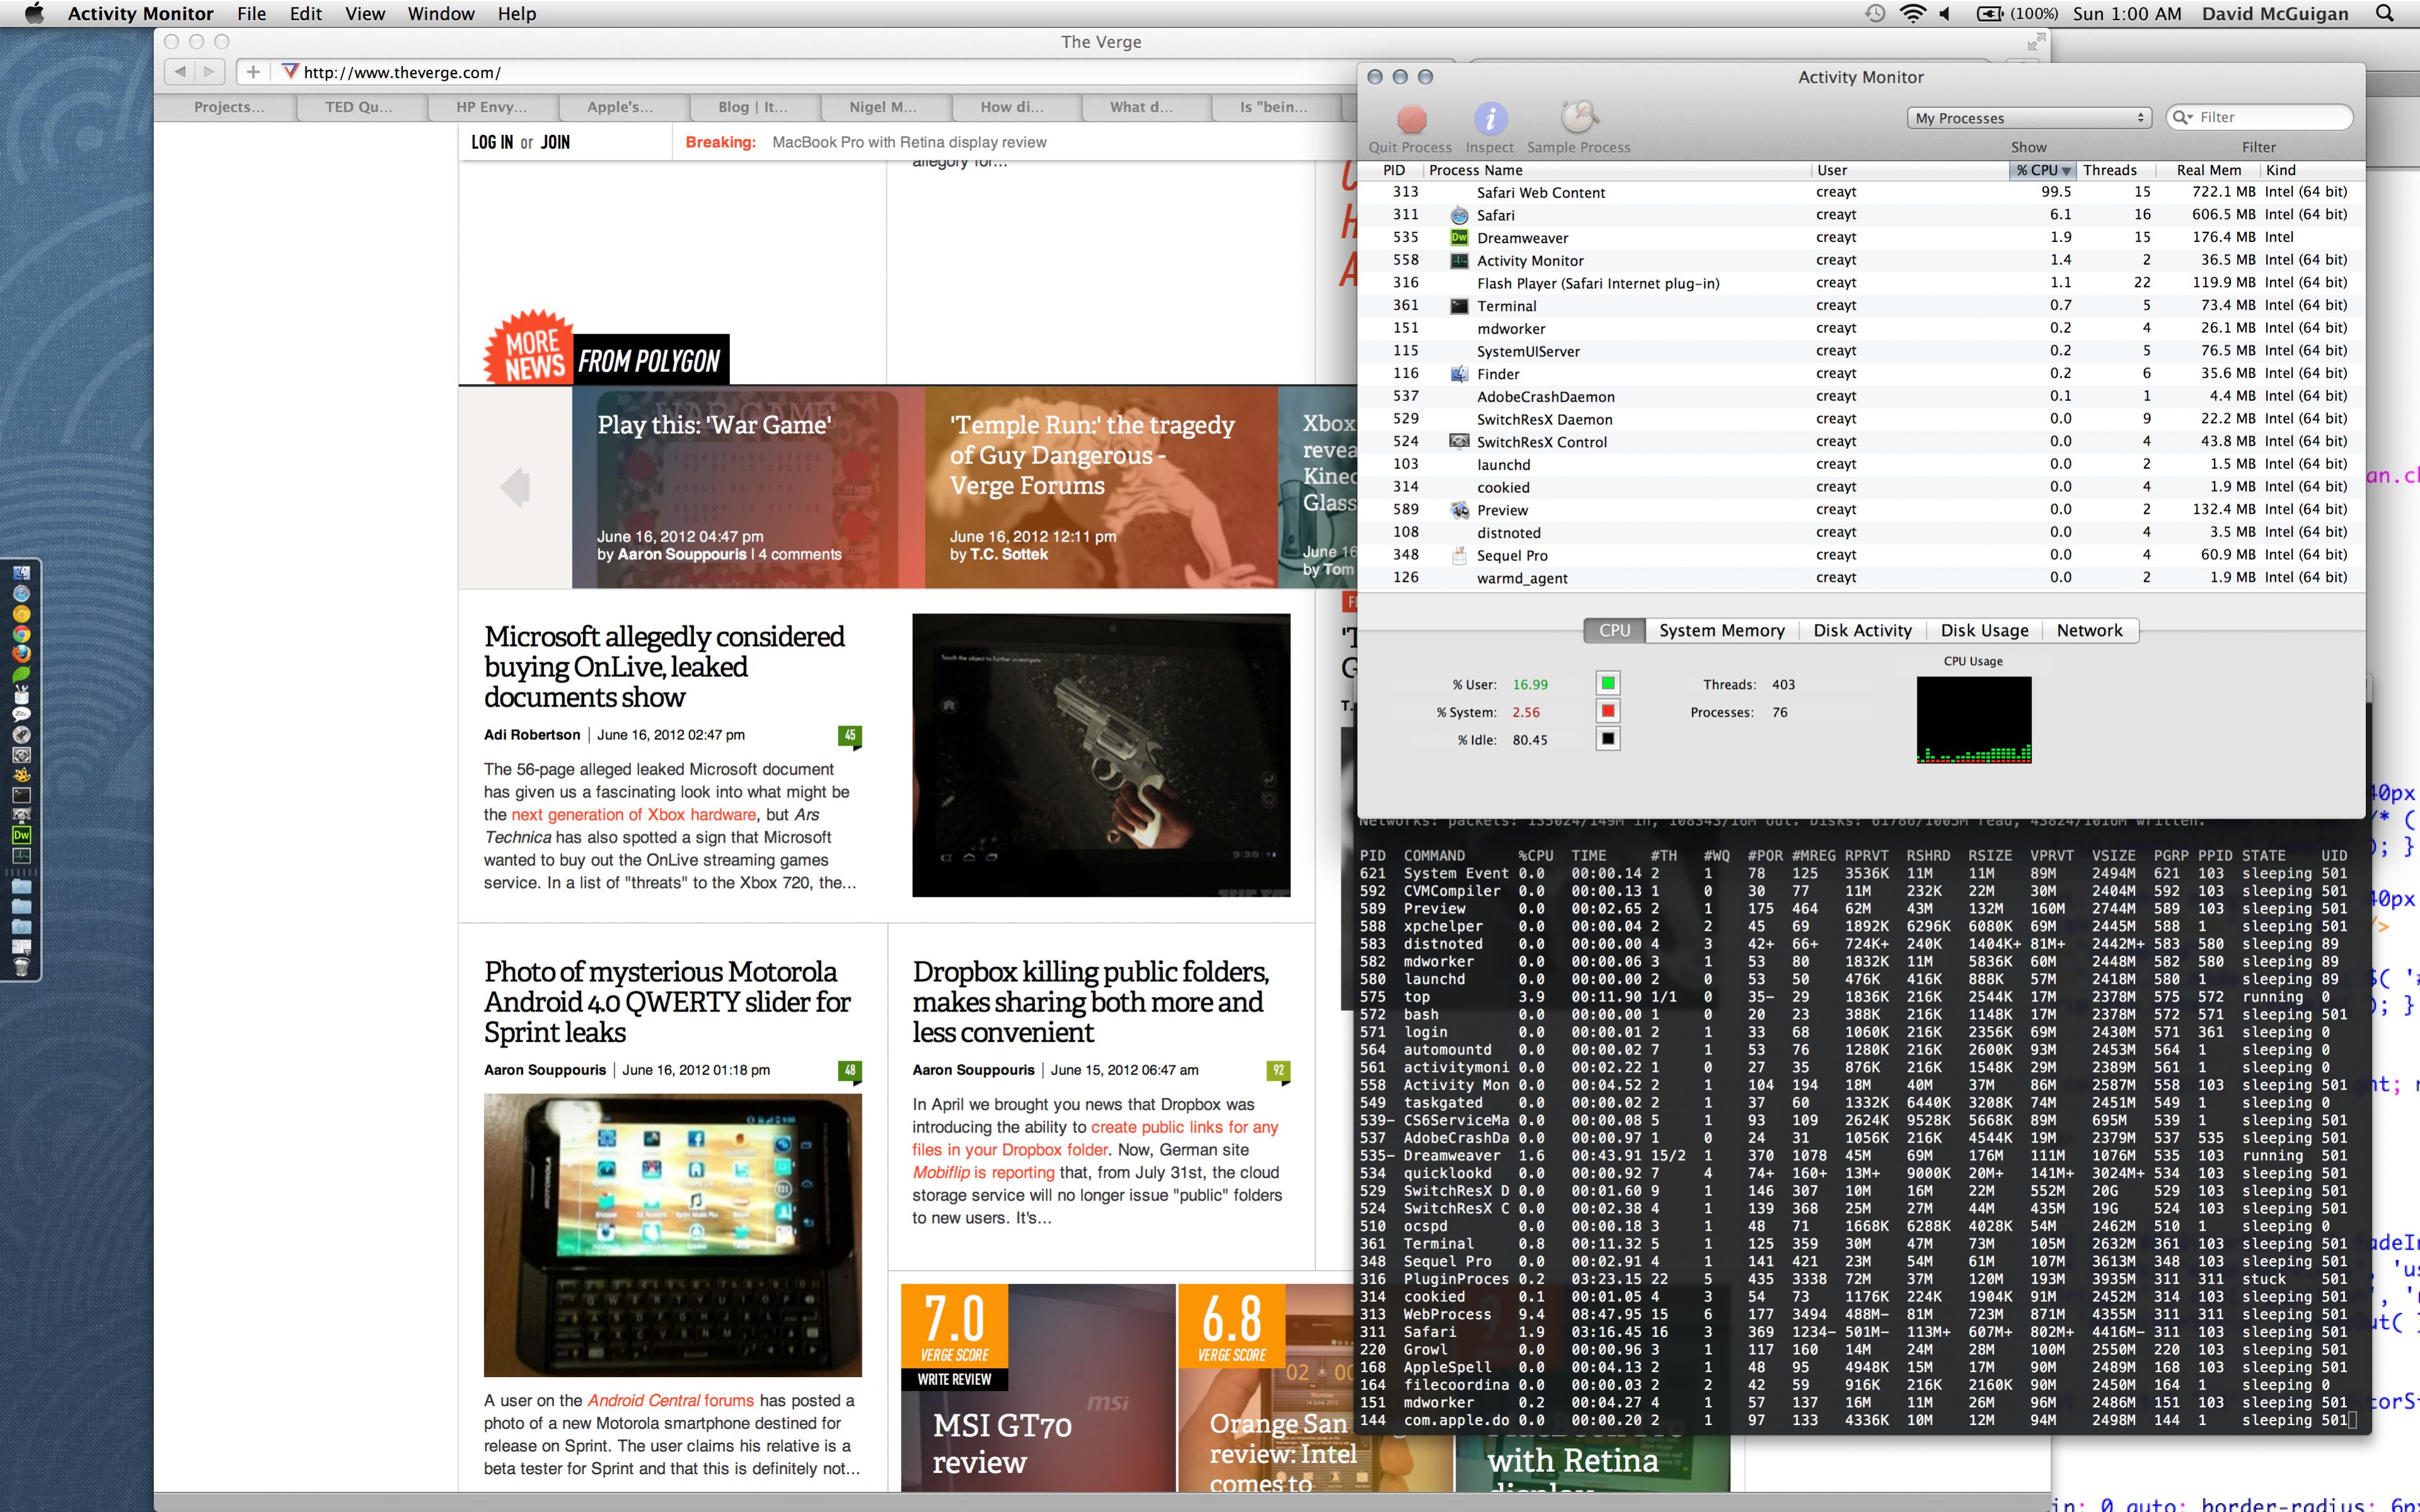This screenshot has width=2420, height=1512.
Task: Click the Preview icon in process list
Action: [1459, 510]
